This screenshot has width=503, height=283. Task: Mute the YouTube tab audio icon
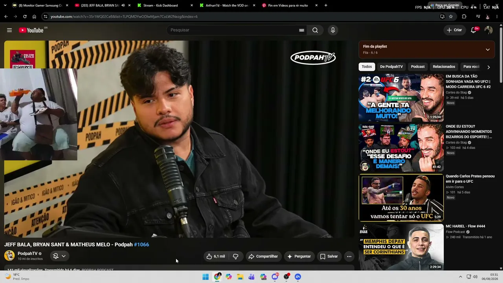pyautogui.click(x=123, y=6)
